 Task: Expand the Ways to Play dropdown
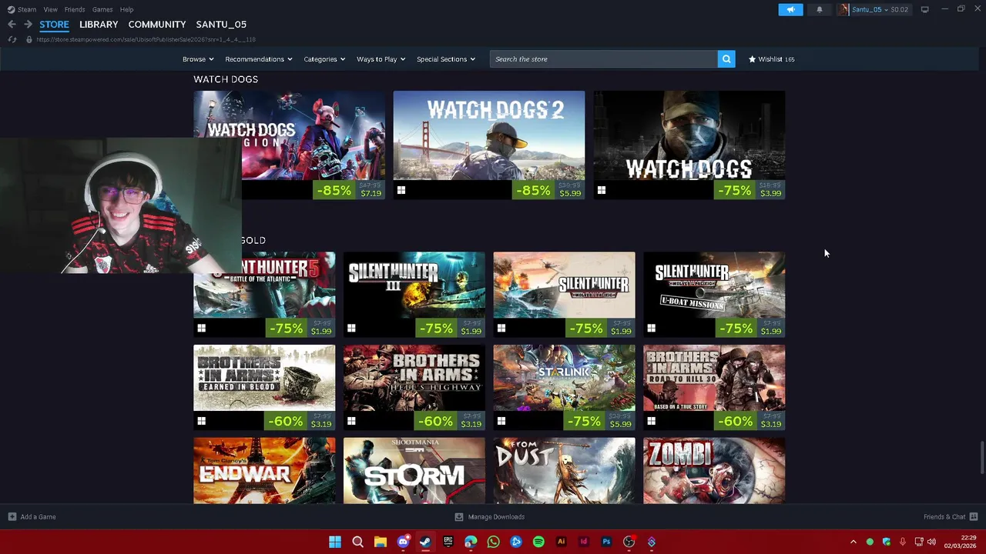[x=381, y=59]
